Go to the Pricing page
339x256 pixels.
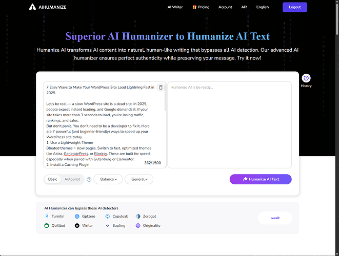(x=204, y=7)
